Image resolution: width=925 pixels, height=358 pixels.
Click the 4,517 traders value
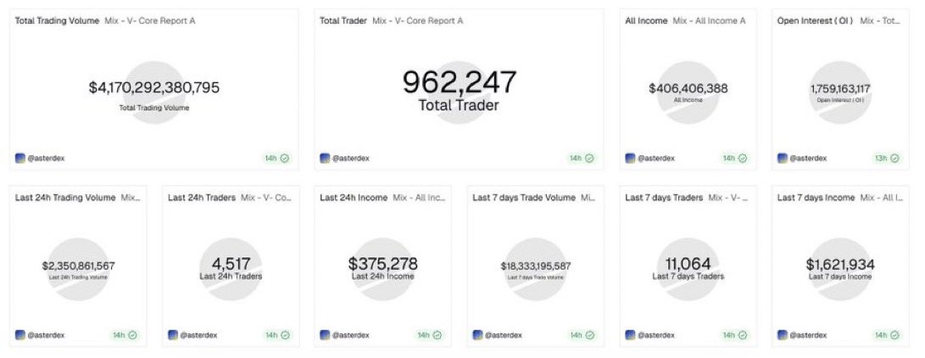point(231,264)
